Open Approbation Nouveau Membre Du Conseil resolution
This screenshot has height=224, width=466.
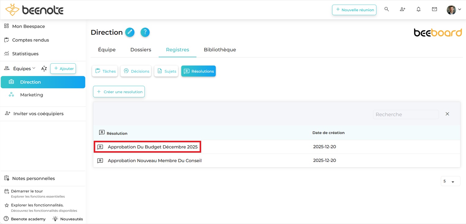pos(155,161)
